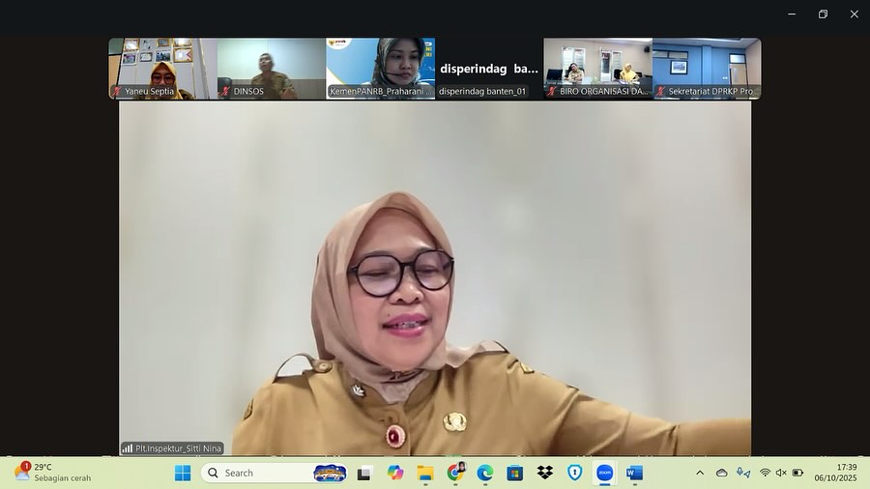Select Yaneu Septia participant thumbnail
The height and width of the screenshot is (489, 870).
click(x=162, y=69)
